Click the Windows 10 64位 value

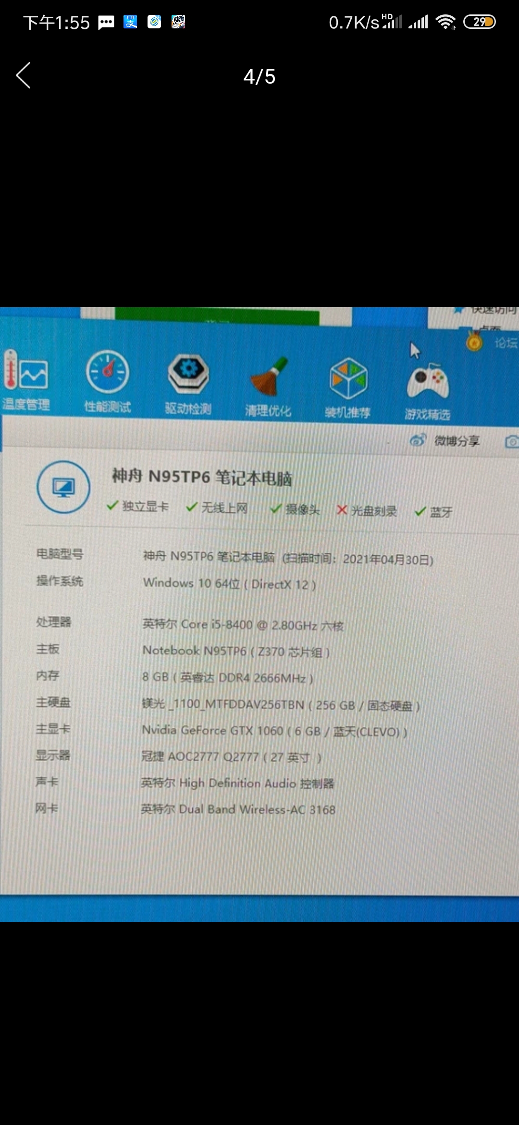tap(230, 584)
